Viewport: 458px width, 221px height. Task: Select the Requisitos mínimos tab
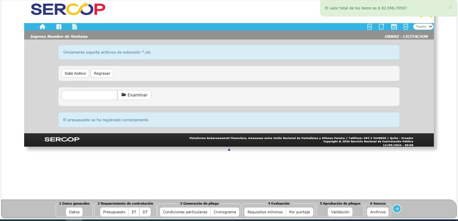point(265,212)
